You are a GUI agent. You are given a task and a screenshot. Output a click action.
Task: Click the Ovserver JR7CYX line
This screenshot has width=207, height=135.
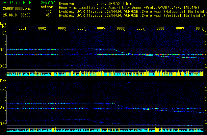click(97, 4)
